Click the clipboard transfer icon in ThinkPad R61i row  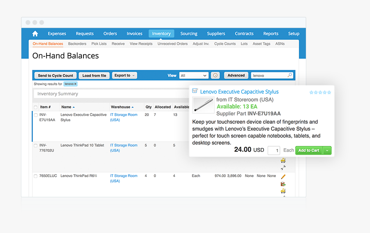pos(283,184)
